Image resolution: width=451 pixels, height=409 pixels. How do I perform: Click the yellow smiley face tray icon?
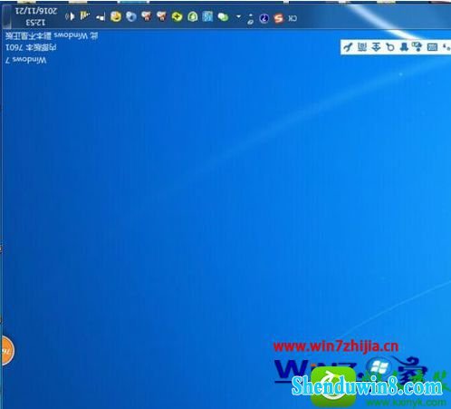[116, 16]
